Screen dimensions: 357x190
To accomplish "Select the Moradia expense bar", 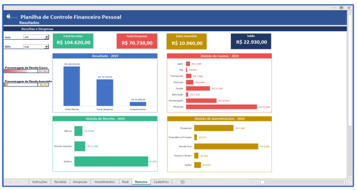I will 221,107.
